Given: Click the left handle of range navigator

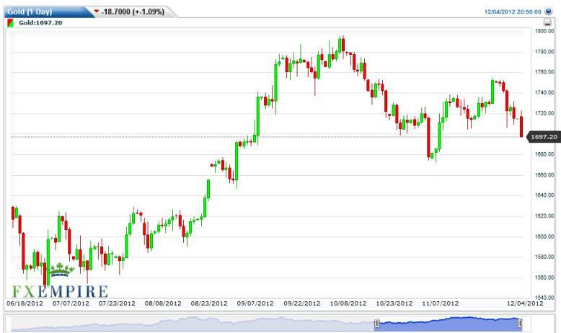Looking at the screenshot, I should (x=376, y=324).
